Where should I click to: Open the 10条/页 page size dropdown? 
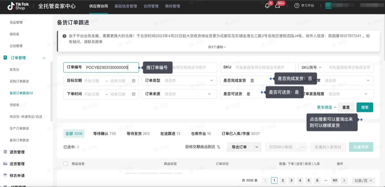click(x=364, y=180)
